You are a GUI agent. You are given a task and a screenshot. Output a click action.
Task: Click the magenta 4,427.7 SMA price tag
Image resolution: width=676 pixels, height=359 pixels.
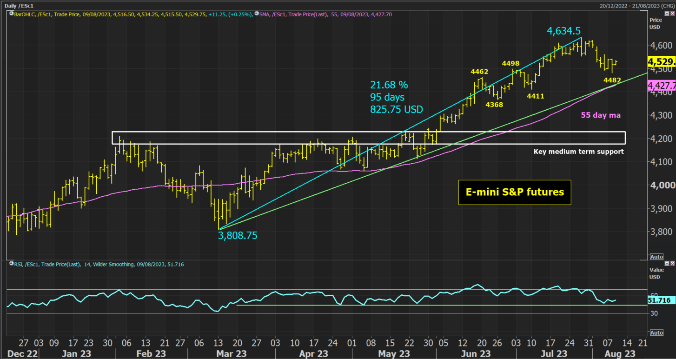(661, 86)
